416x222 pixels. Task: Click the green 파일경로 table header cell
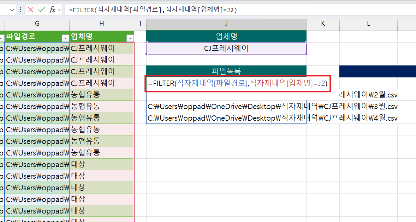click(x=37, y=37)
